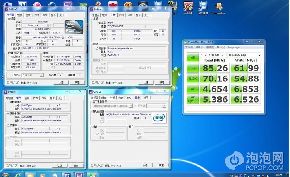This screenshot has width=290, height=177.
Task: Open the 暴风影音 desktop shortcut
Action: [203, 8]
